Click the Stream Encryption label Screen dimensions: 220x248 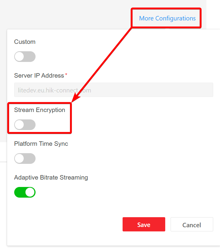click(39, 110)
